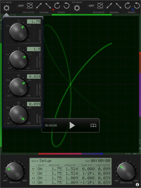Toggle X1 ON/OFF in status table

[40, 169]
